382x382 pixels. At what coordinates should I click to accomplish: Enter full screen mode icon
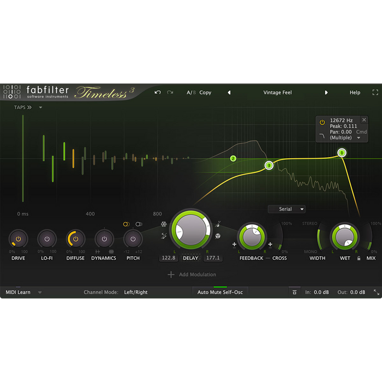click(x=375, y=92)
